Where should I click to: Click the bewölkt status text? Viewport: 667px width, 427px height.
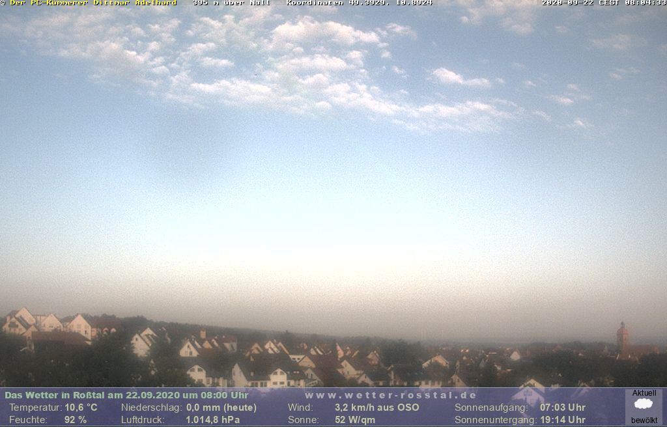644,420
